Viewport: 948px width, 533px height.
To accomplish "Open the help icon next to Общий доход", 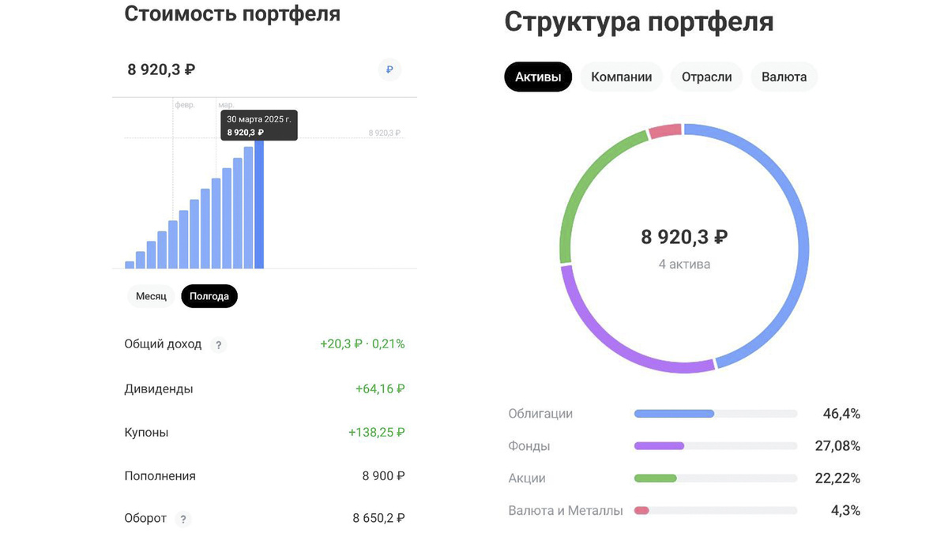I will tap(219, 345).
